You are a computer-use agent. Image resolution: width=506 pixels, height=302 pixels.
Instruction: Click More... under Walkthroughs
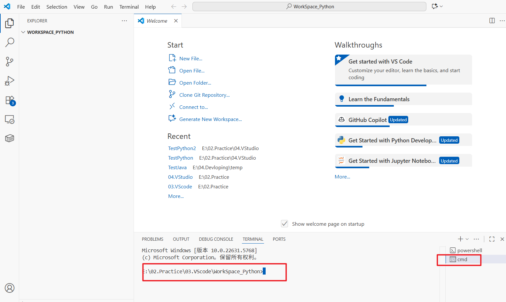coord(342,177)
